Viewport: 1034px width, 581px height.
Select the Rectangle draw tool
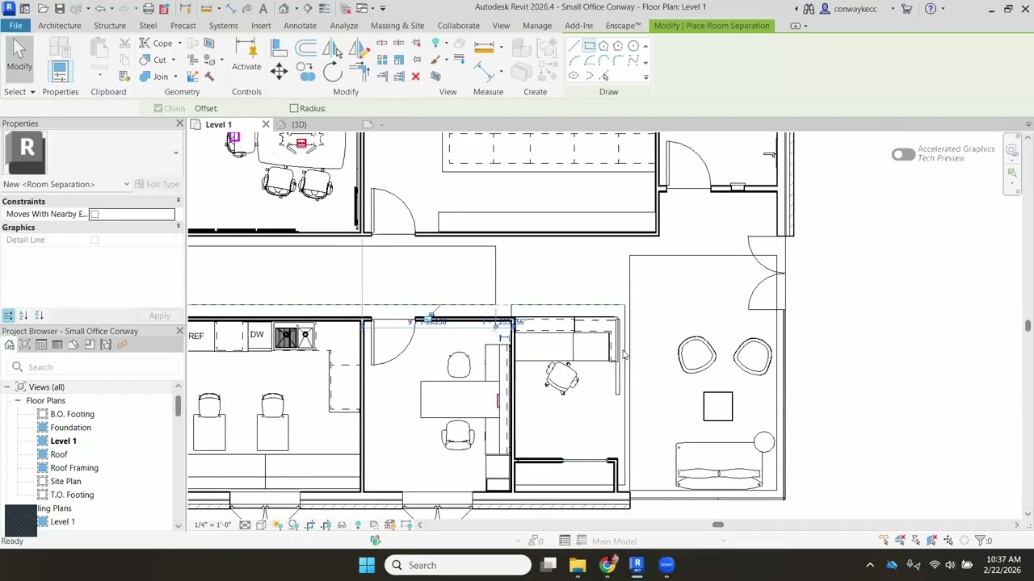pyautogui.click(x=589, y=46)
